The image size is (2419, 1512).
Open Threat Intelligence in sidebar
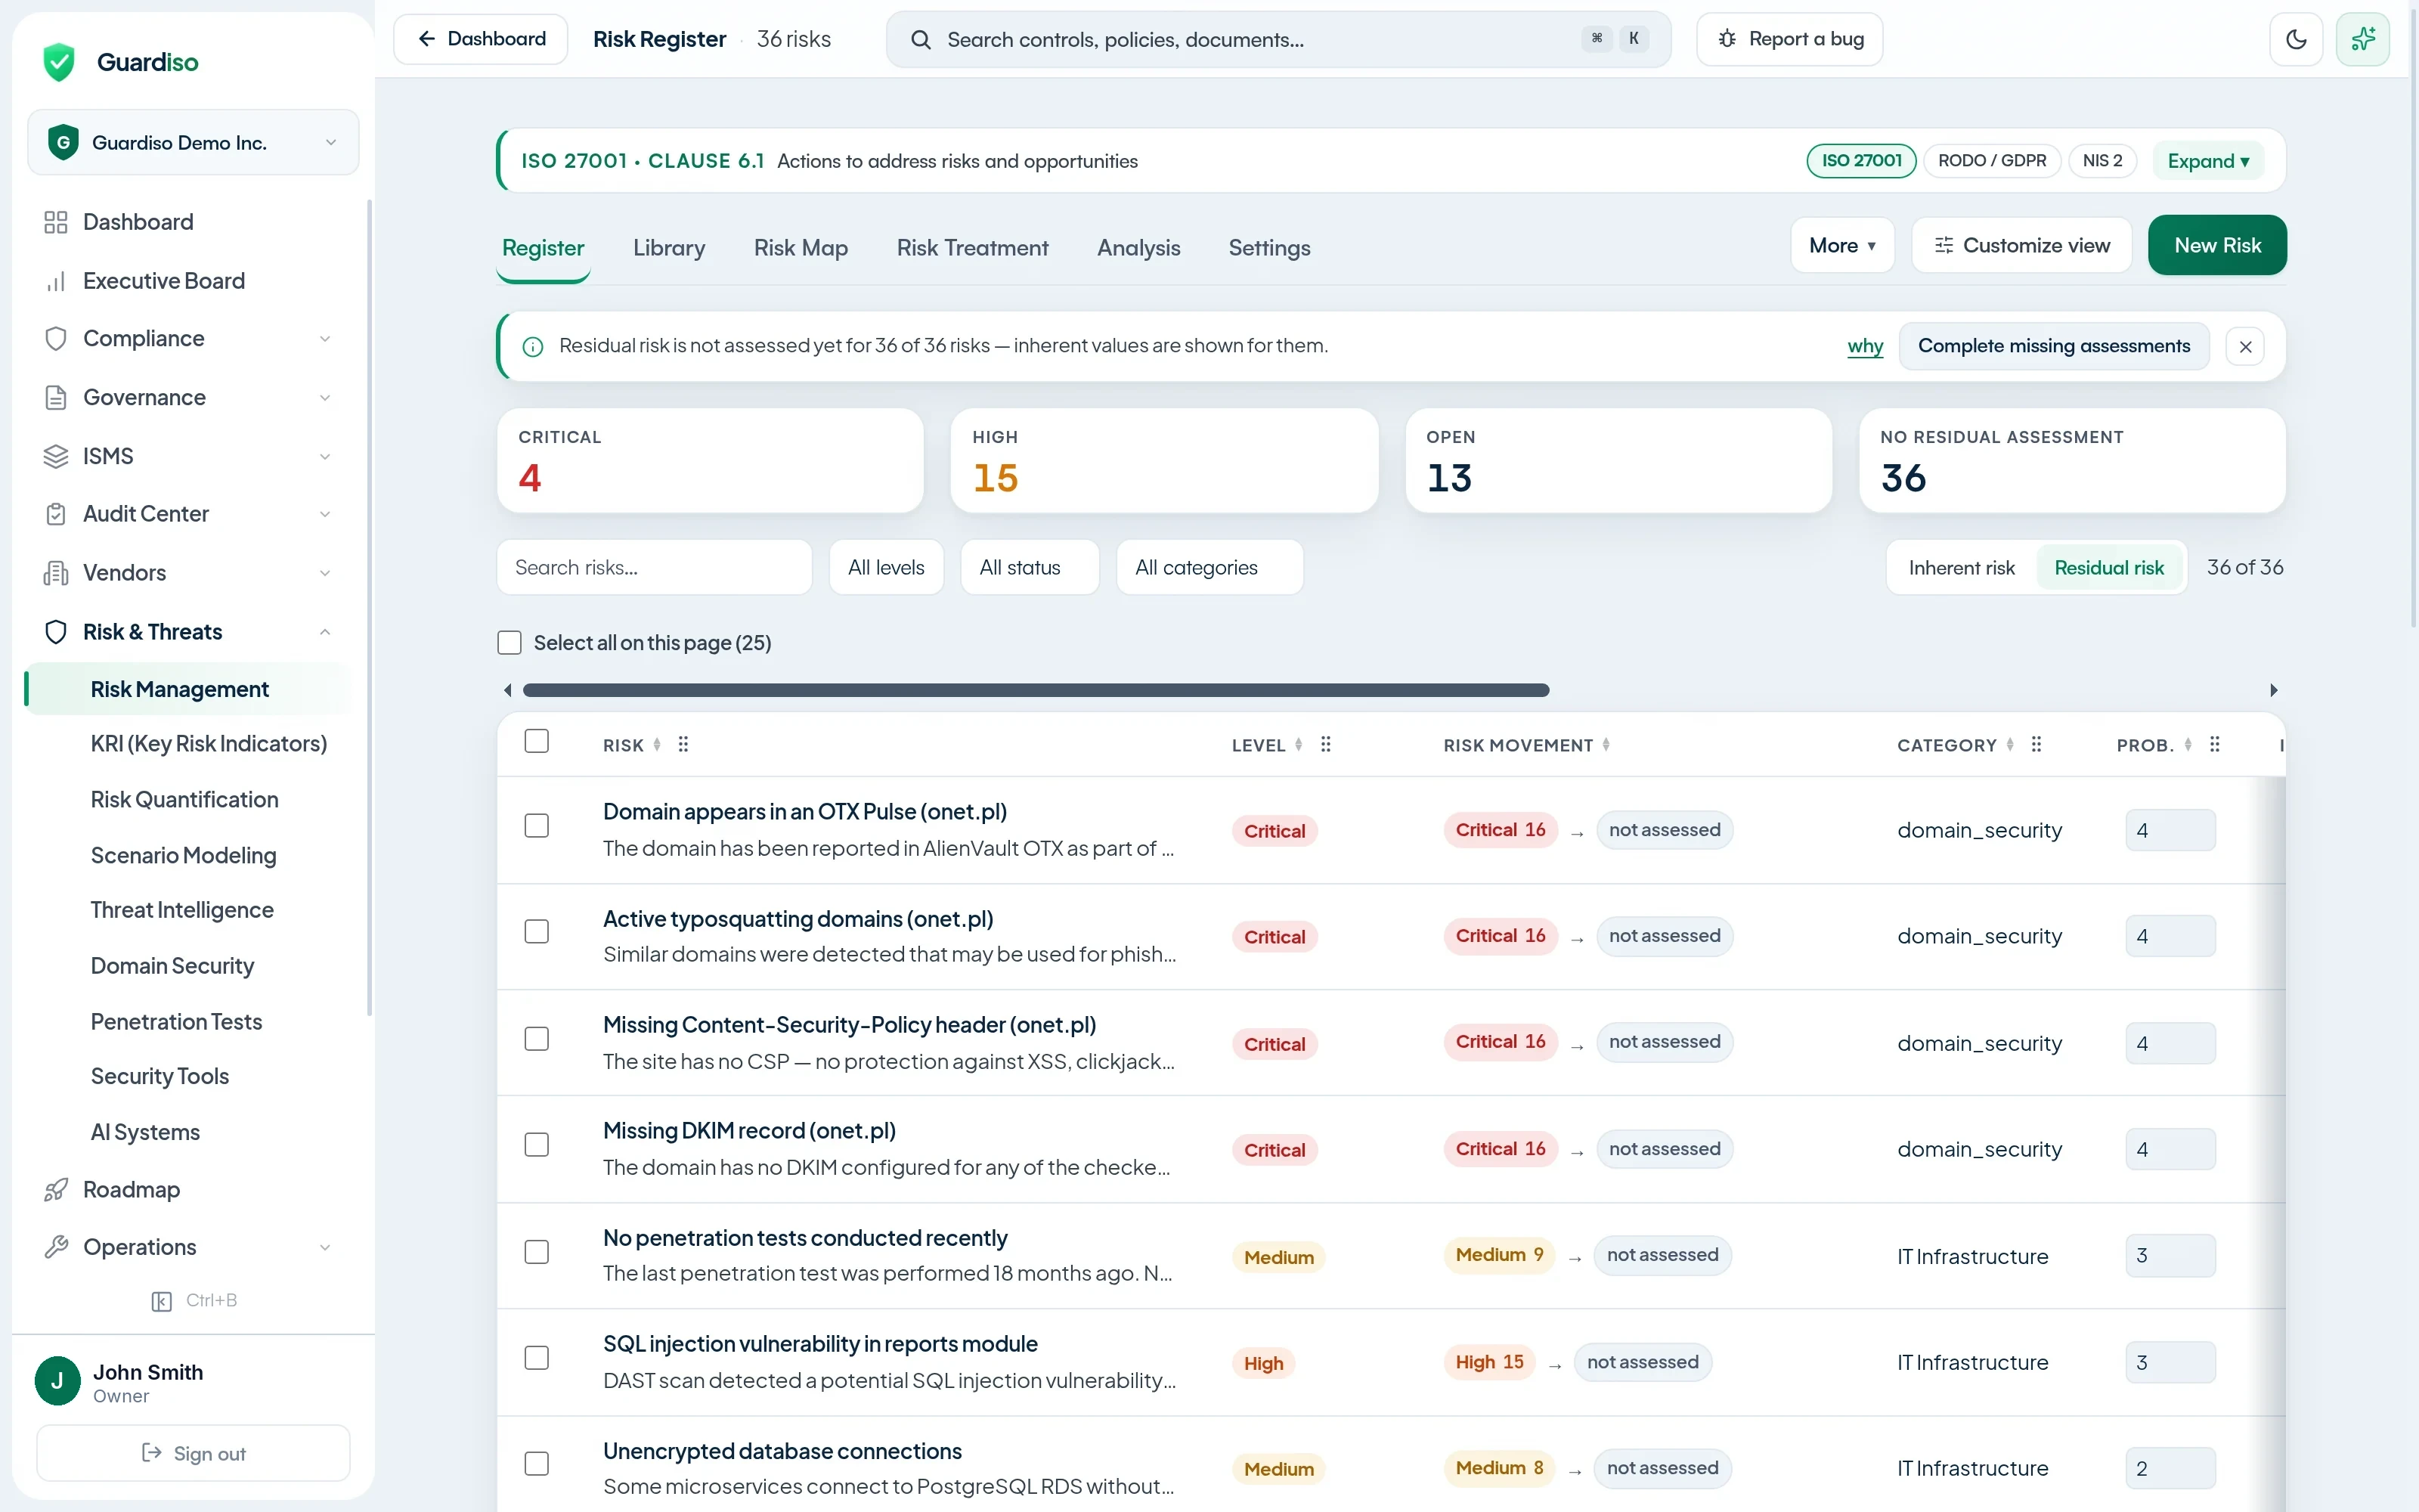(x=182, y=910)
